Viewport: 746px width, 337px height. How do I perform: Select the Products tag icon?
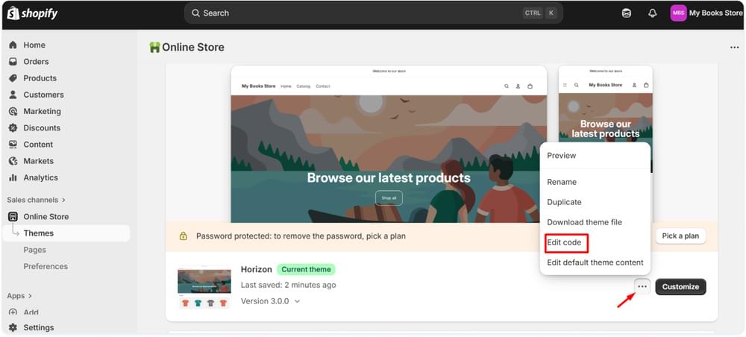tap(13, 78)
